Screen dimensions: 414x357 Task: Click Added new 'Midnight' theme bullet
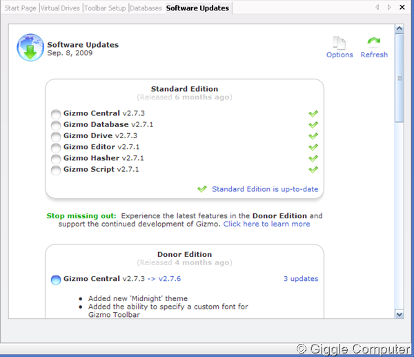point(138,298)
